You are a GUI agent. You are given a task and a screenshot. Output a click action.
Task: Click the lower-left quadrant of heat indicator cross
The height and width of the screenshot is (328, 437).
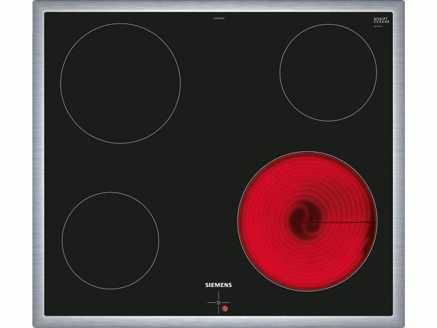click(x=212, y=308)
